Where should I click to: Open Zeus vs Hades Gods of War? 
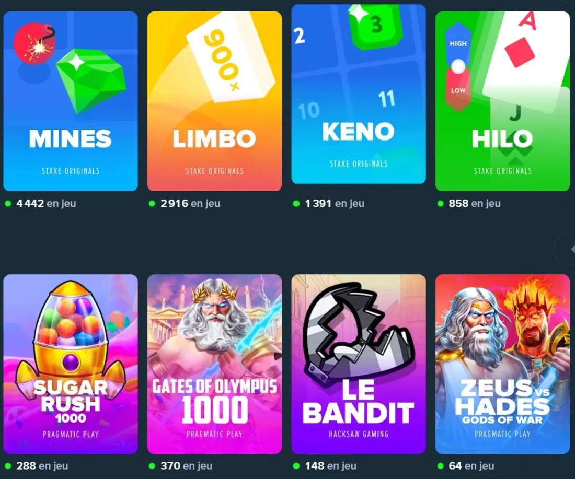[x=502, y=364]
